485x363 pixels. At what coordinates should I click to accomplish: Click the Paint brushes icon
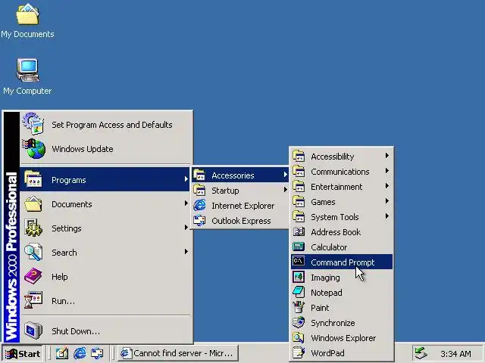[x=299, y=307]
